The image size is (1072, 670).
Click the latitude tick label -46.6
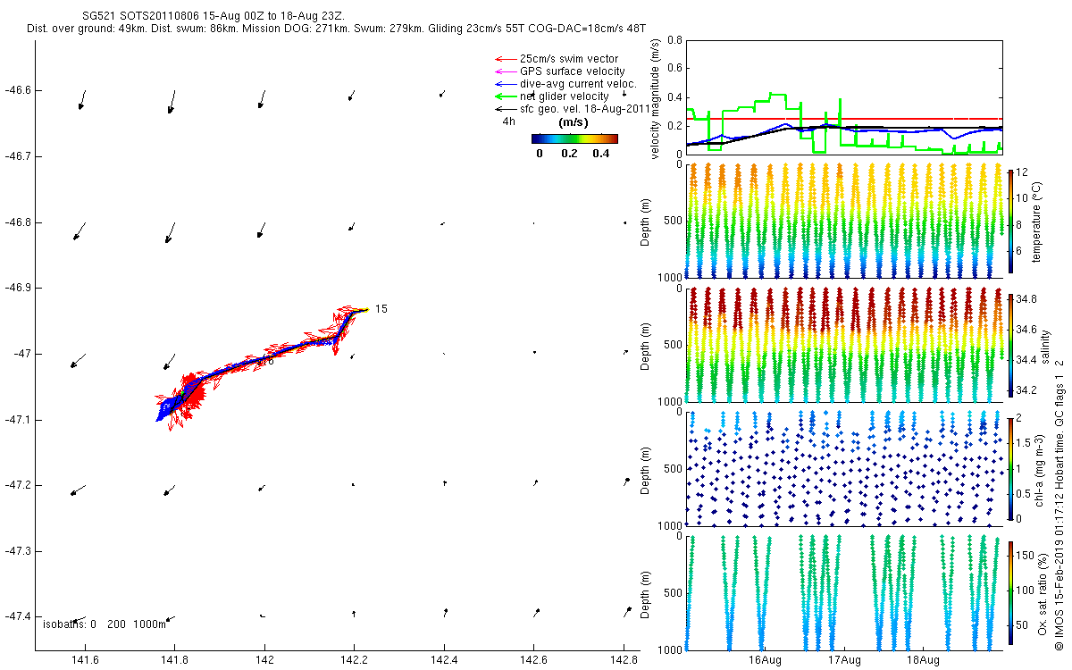pos(16,90)
